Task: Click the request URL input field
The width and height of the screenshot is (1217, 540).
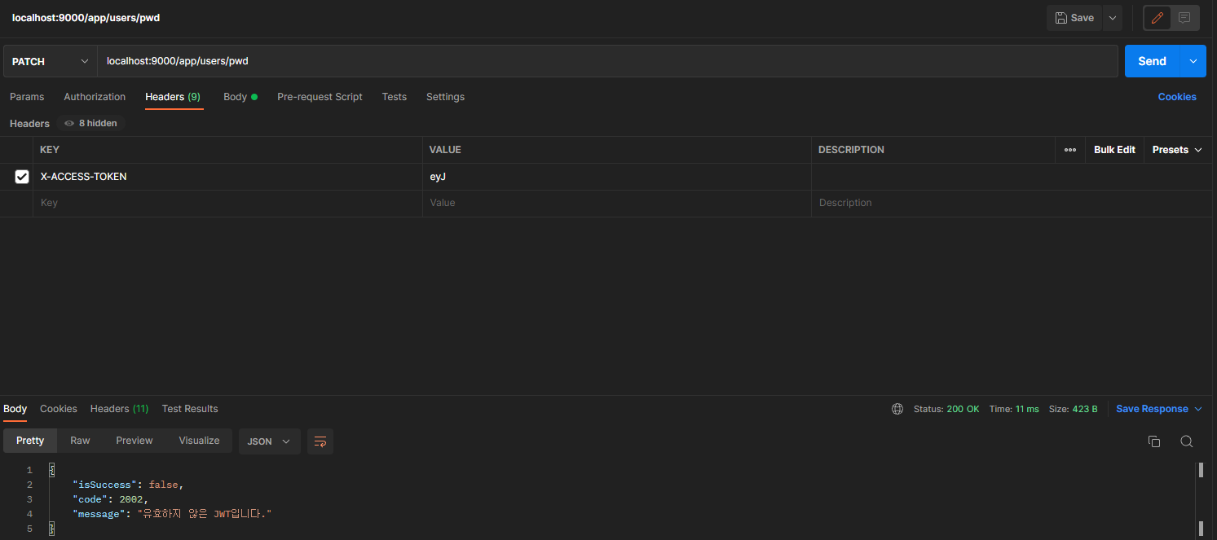Action: coord(607,61)
